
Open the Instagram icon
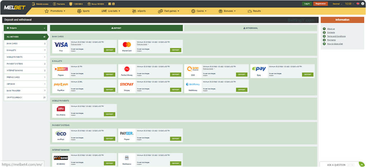click(x=113, y=4)
